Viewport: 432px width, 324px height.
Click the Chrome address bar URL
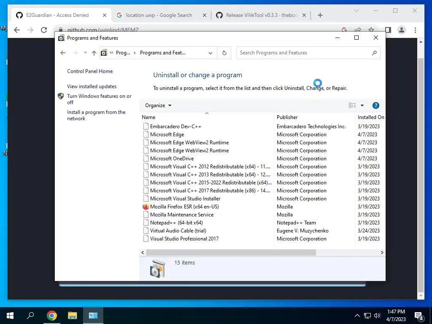(x=103, y=30)
